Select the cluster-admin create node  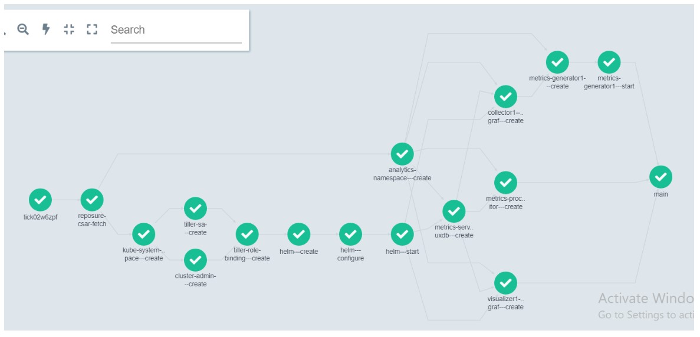click(x=196, y=260)
